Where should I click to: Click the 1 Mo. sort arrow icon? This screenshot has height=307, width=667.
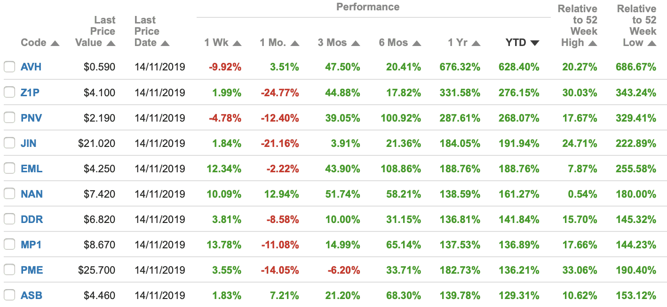295,43
